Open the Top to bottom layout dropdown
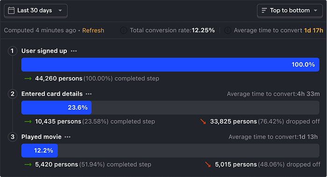The width and height of the screenshot is (327, 177). coord(290,11)
